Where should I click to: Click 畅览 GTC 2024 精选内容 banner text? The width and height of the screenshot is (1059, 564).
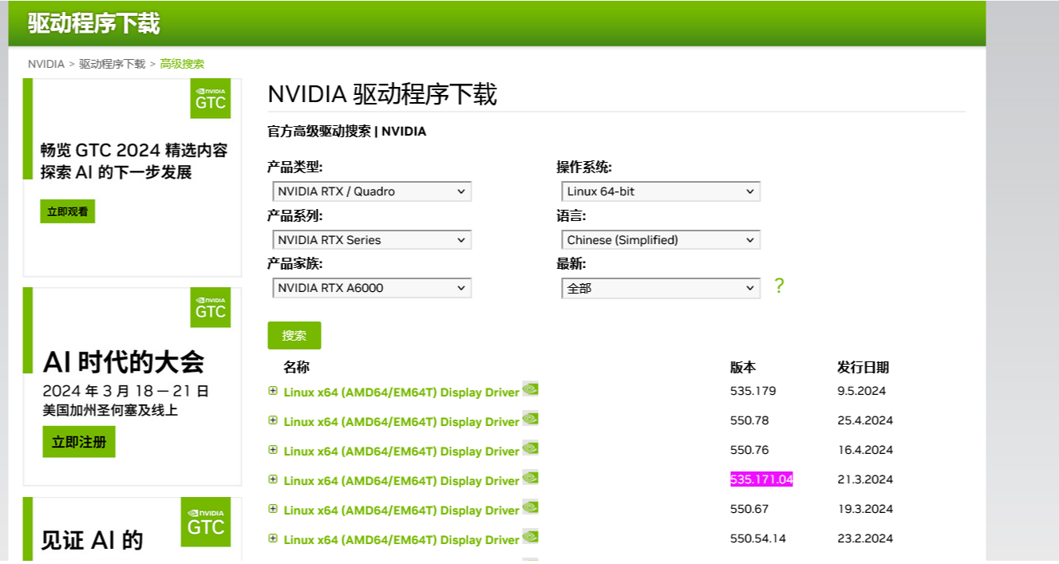(134, 150)
